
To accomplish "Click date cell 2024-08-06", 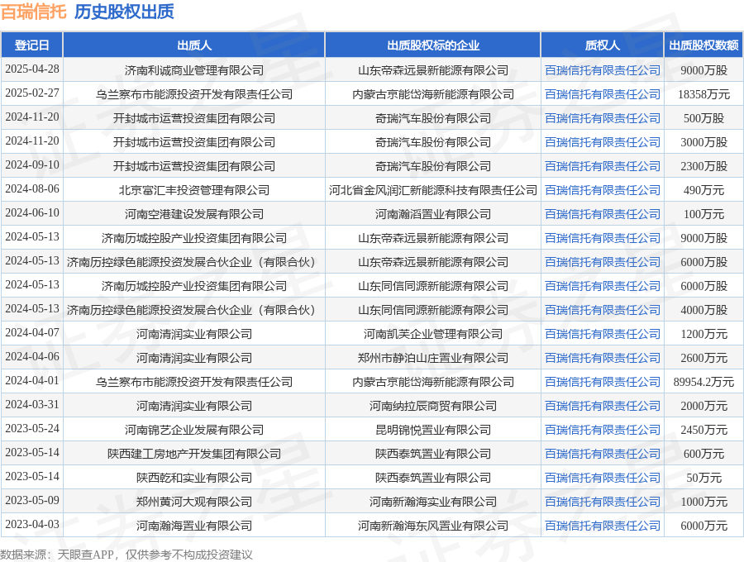I will click(32, 188).
